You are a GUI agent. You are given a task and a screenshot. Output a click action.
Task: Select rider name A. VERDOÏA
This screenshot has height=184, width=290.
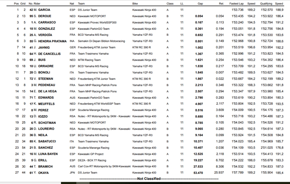(x=43, y=35)
